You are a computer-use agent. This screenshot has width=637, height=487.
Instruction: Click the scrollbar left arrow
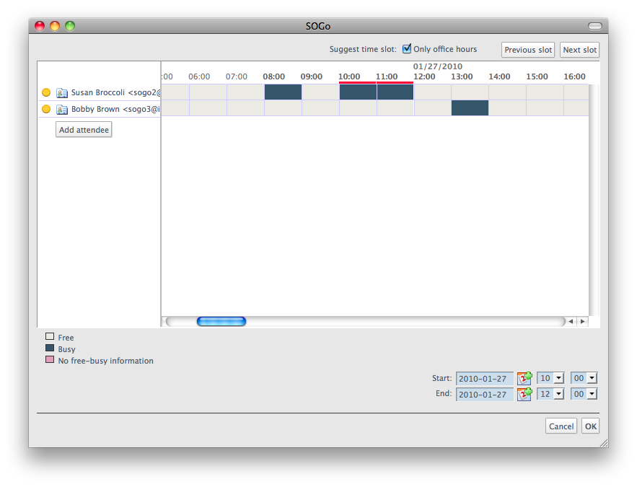[x=571, y=322]
